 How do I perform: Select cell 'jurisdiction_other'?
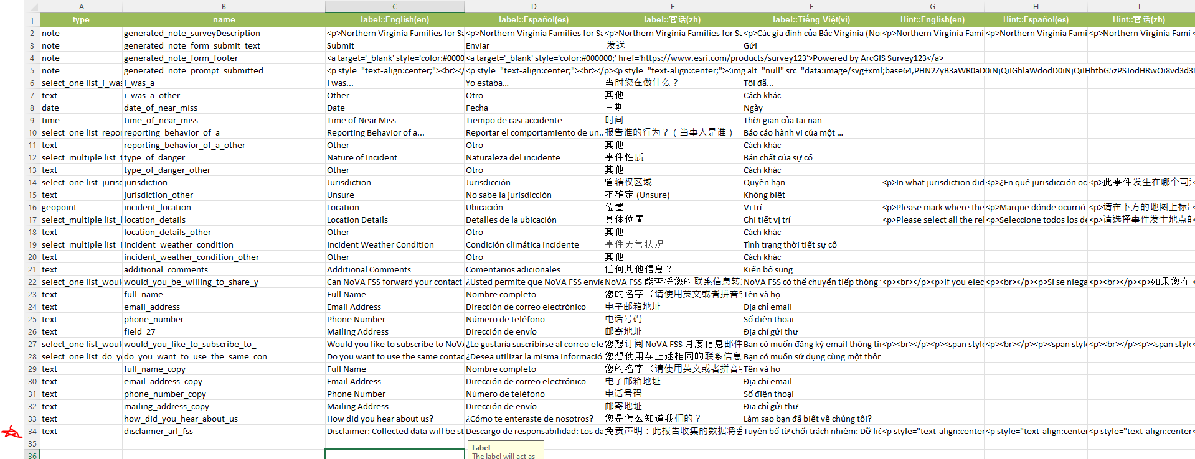(x=224, y=195)
